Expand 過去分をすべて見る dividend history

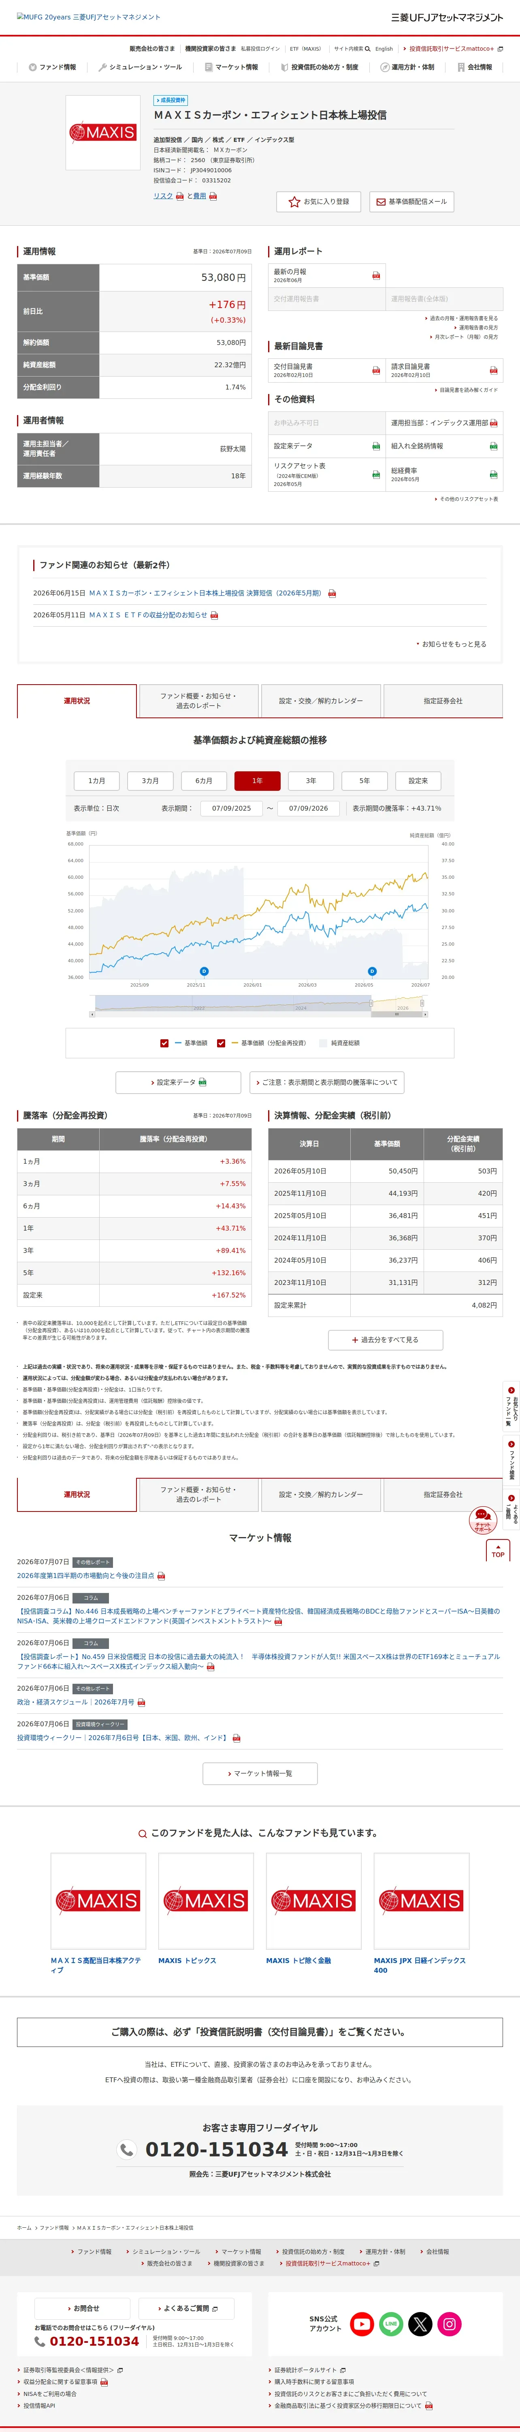coord(385,1340)
